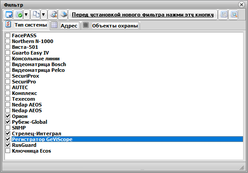The width and height of the screenshot is (248, 173).
Task: Check the Guarto Easy IV checkbox
Action: (x=8, y=53)
